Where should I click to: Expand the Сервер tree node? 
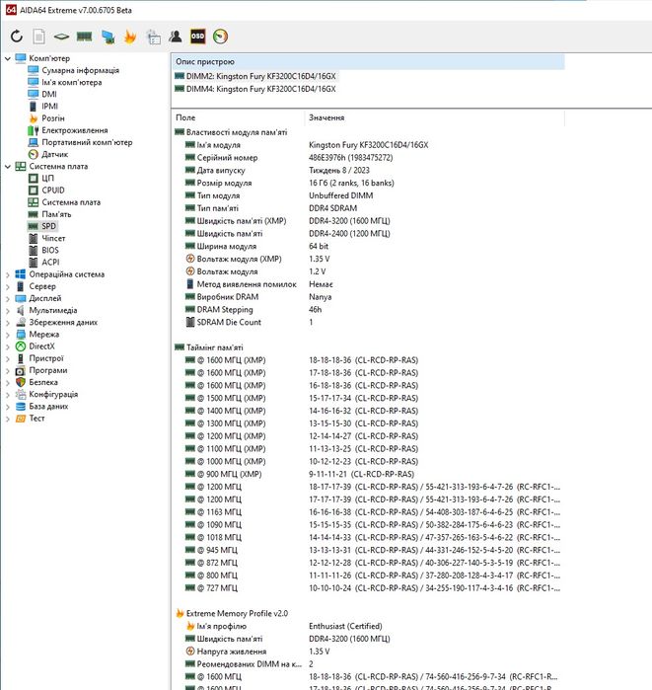coord(7,286)
